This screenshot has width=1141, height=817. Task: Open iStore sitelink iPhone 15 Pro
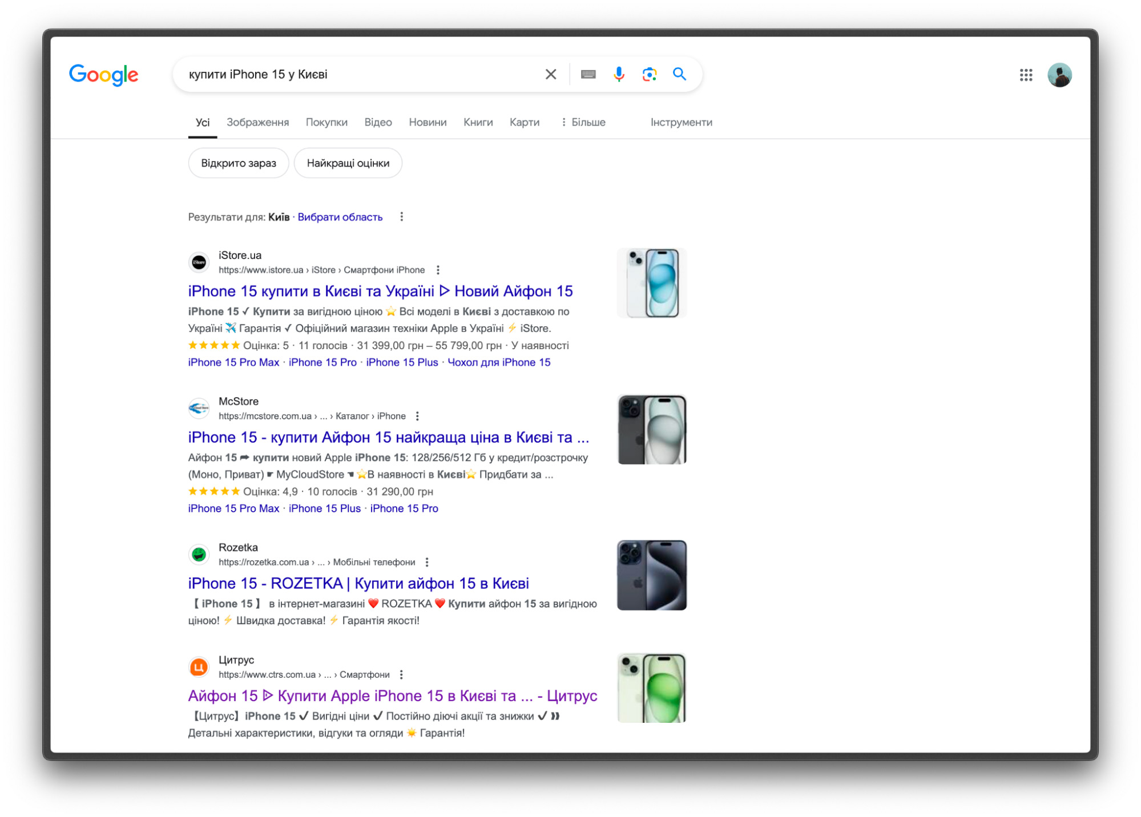click(322, 362)
